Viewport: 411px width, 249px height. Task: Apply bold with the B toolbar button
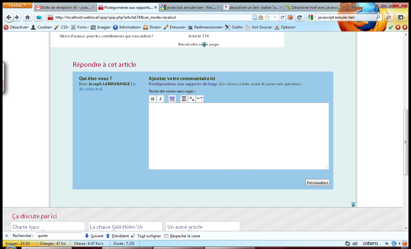(153, 99)
